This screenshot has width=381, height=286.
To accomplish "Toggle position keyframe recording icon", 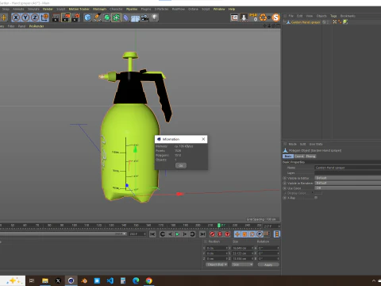I will [237, 234].
